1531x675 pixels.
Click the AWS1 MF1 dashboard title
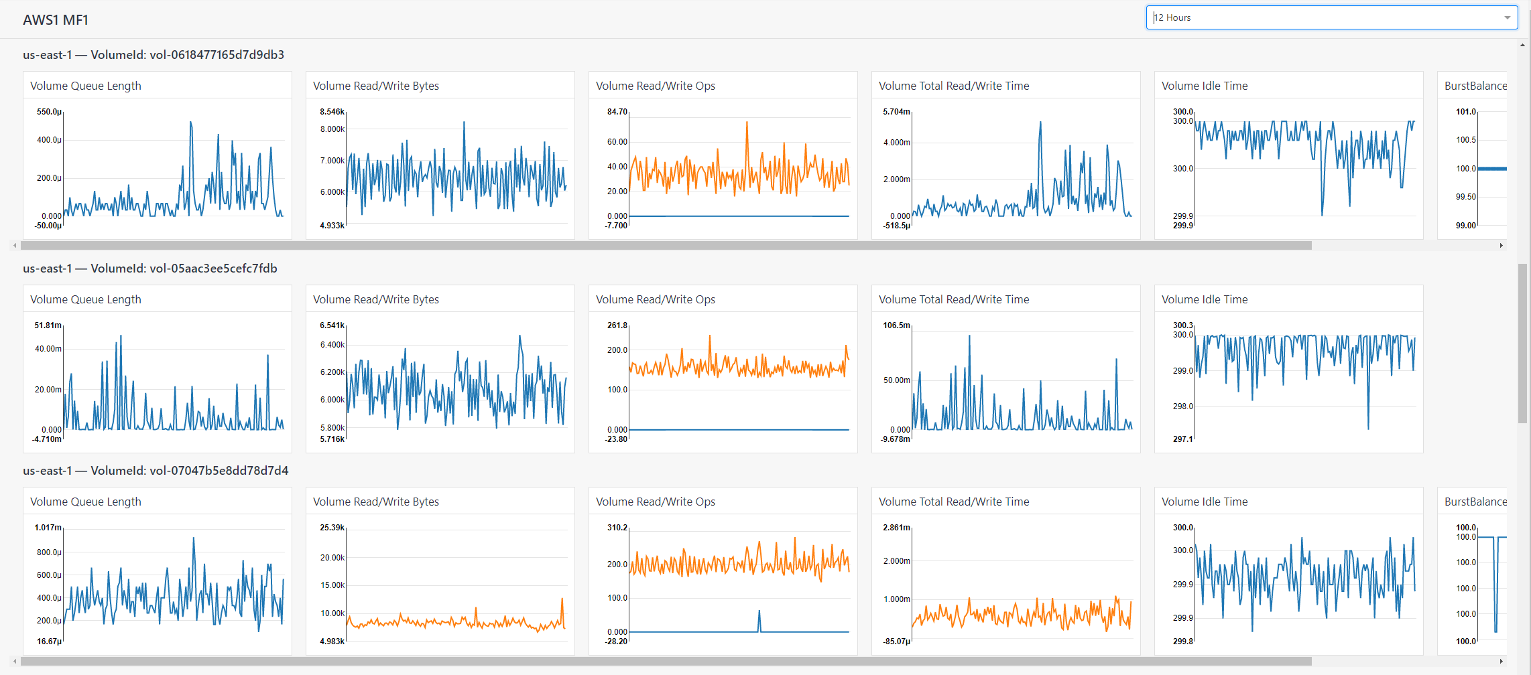[x=56, y=20]
